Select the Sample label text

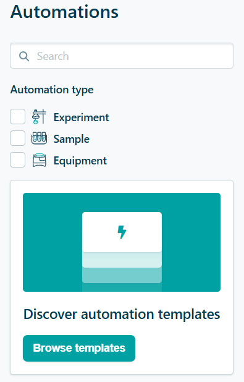[x=72, y=139]
